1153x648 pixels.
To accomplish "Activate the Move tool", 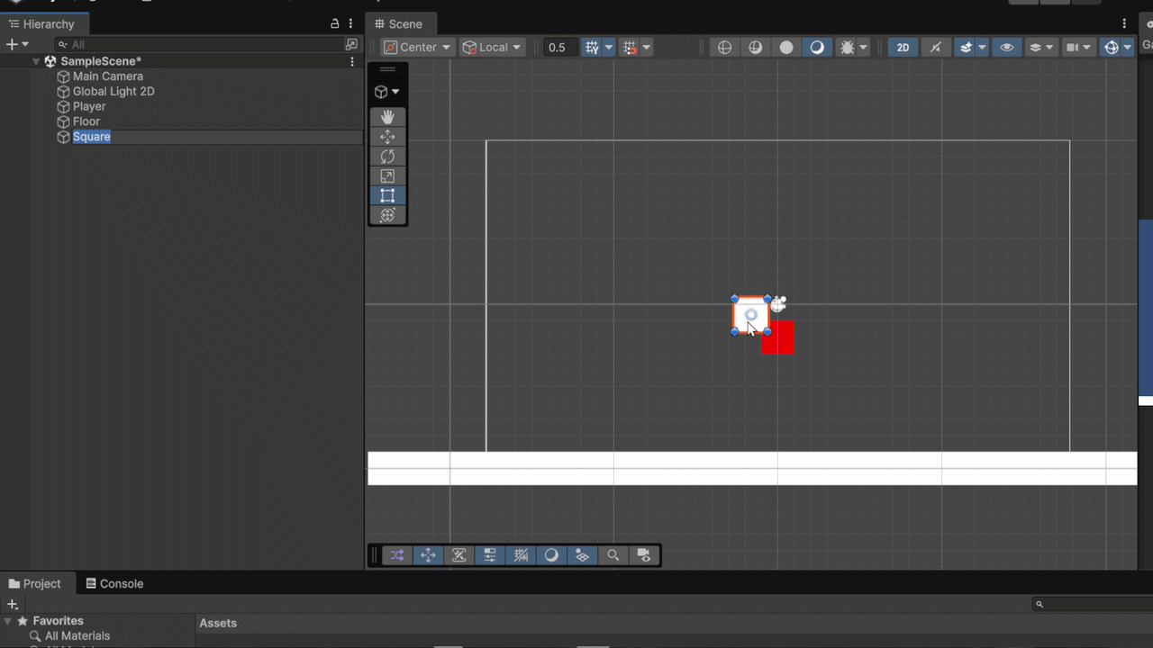I will (387, 137).
